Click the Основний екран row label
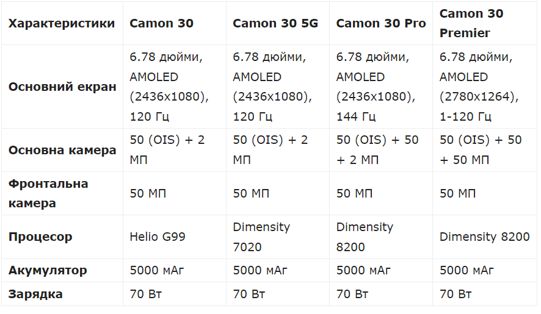541x314 pixels. (62, 87)
